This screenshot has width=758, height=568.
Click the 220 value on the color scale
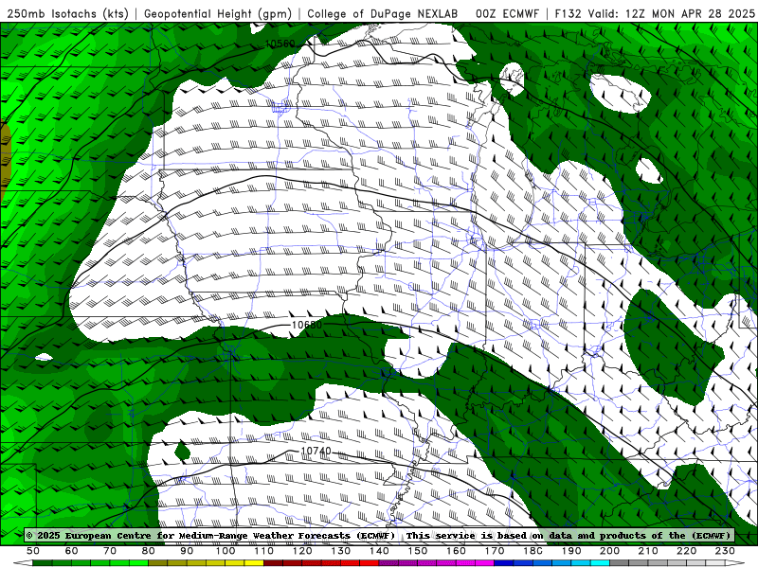[687, 551]
